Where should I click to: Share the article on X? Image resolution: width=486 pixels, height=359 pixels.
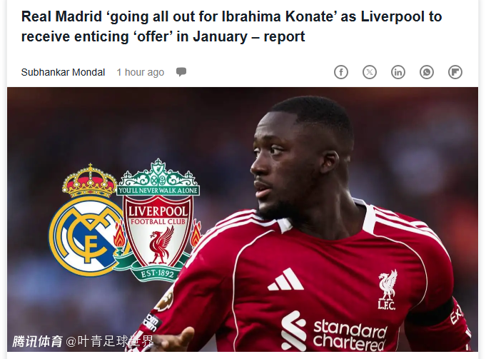tap(370, 72)
